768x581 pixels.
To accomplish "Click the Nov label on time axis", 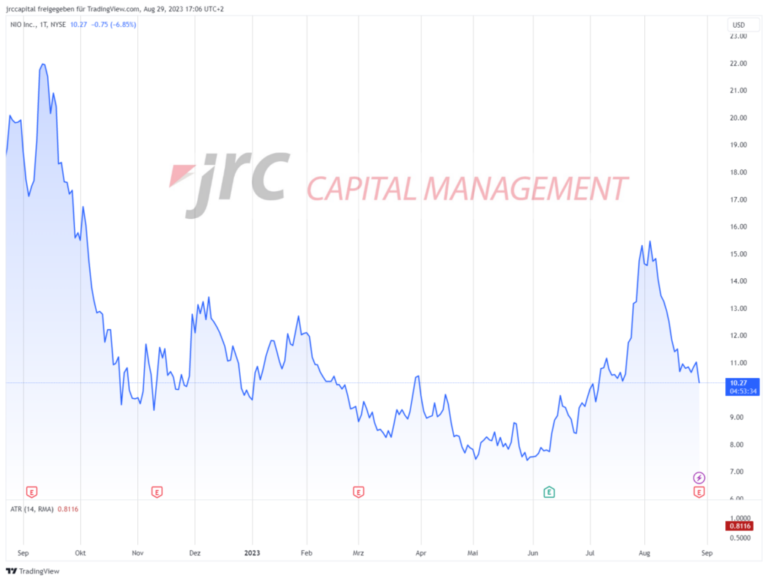I will click(x=138, y=553).
